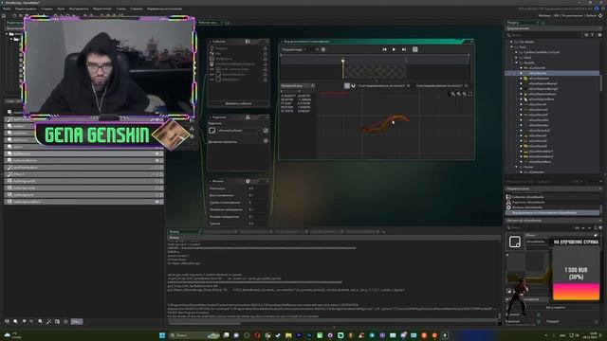Play the collision shape animation
The image size is (607, 341).
click(395, 49)
